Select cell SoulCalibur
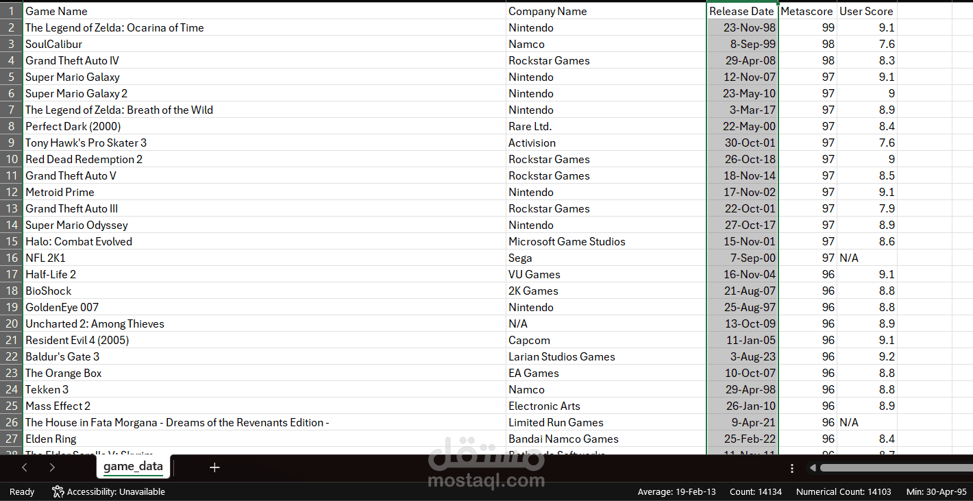 click(x=264, y=44)
